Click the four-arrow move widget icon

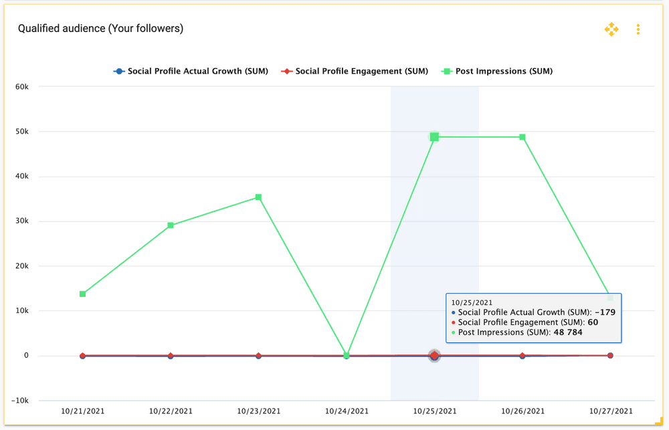point(611,29)
